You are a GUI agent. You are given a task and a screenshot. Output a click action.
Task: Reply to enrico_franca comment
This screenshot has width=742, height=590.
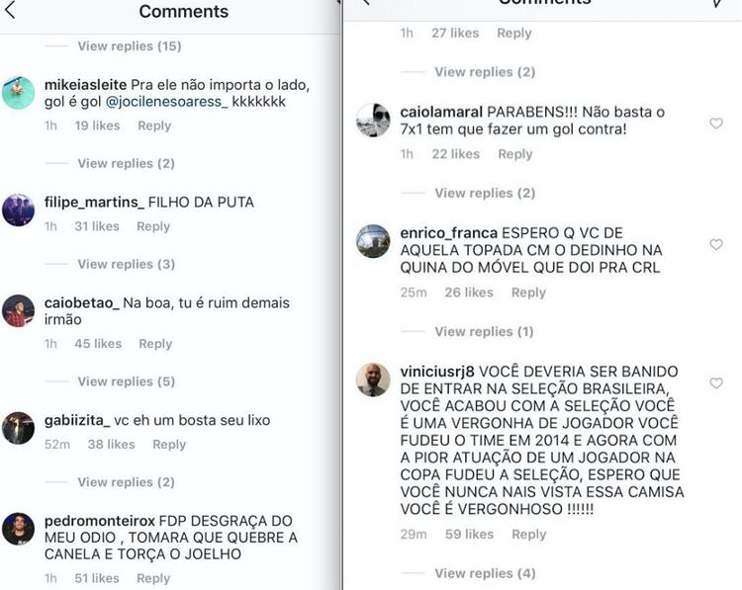tap(528, 293)
